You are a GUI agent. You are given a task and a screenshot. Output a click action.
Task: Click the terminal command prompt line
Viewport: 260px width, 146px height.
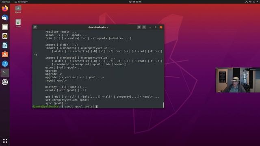[x=65, y=106]
